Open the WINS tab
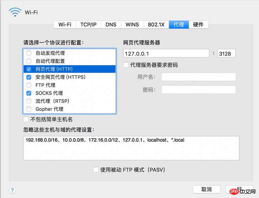Image resolution: width=259 pixels, height=198 pixels. click(x=132, y=25)
